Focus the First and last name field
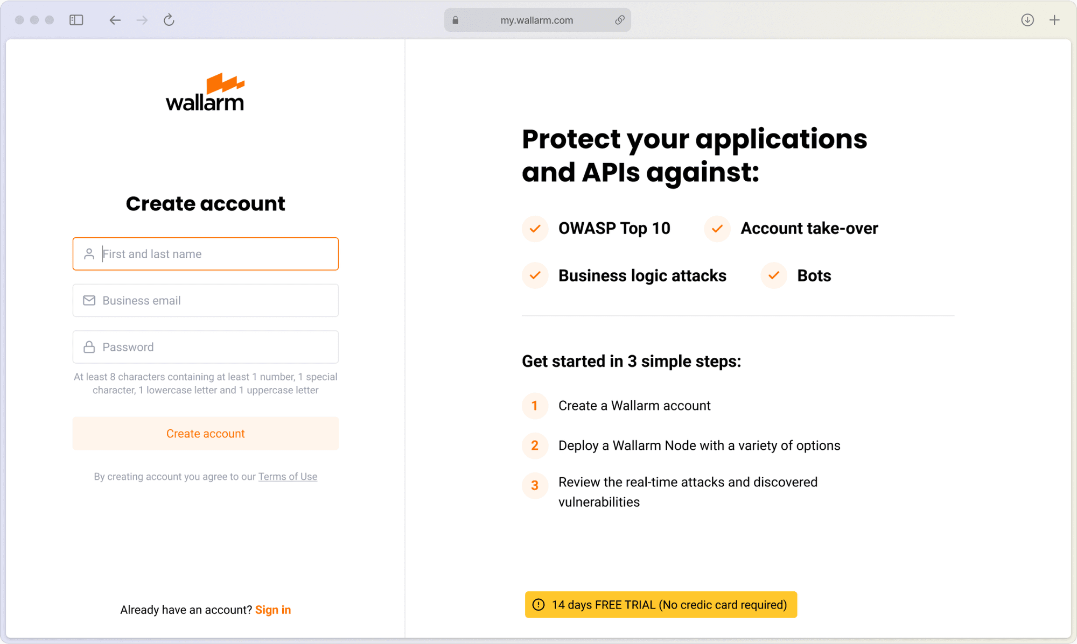This screenshot has height=644, width=1077. 215,254
